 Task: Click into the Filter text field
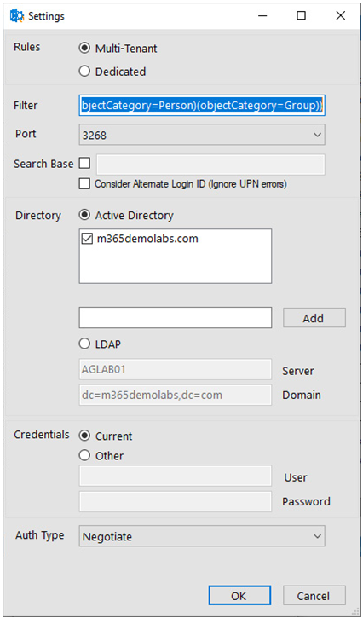pos(202,105)
